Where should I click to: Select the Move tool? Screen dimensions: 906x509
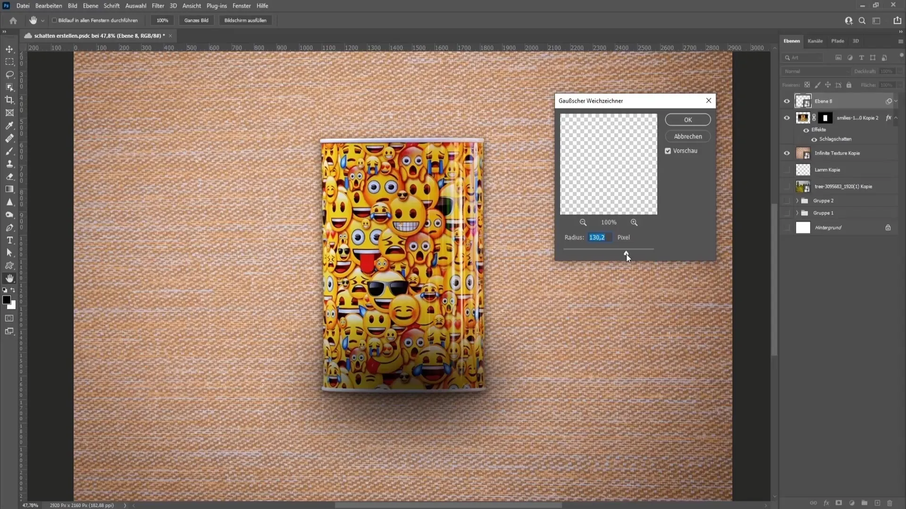9,49
